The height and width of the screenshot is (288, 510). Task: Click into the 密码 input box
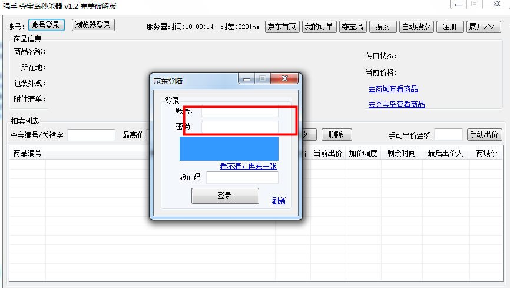pyautogui.click(x=240, y=127)
